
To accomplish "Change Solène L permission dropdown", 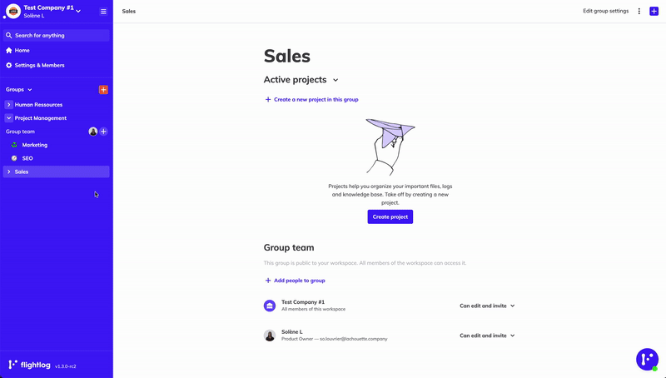I will (x=487, y=336).
